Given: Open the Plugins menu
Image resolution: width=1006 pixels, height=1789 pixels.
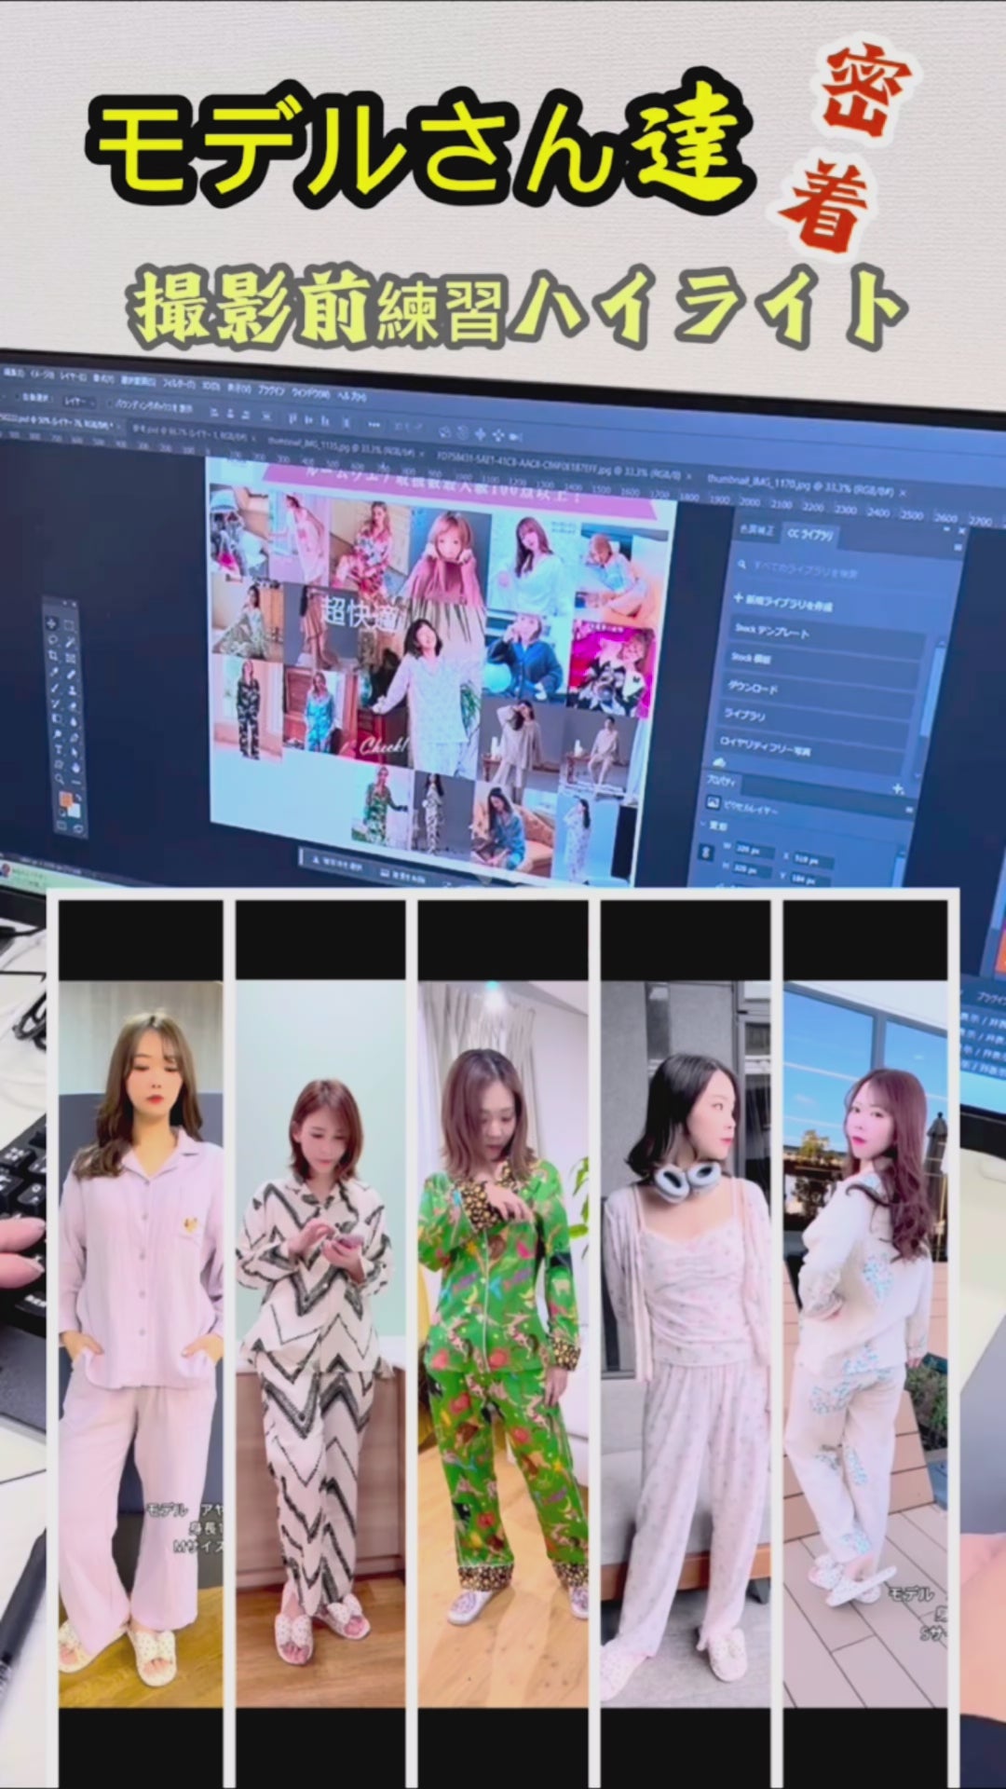Looking at the screenshot, I should [x=271, y=389].
